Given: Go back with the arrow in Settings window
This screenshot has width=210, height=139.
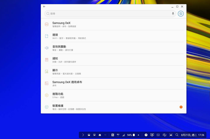Looking at the screenshot, I should coord(44,6).
